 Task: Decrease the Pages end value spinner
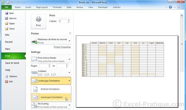click(67, 67)
